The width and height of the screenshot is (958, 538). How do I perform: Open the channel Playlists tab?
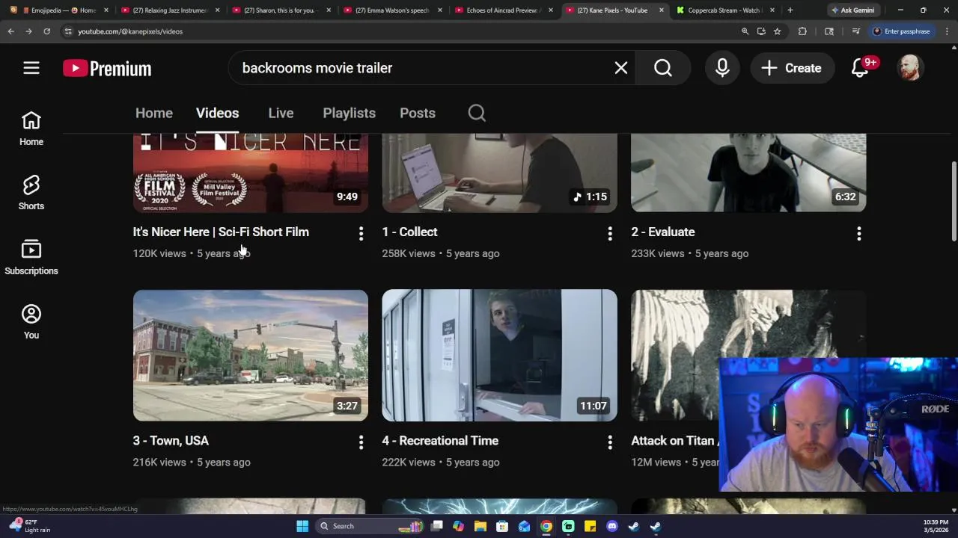click(x=349, y=113)
